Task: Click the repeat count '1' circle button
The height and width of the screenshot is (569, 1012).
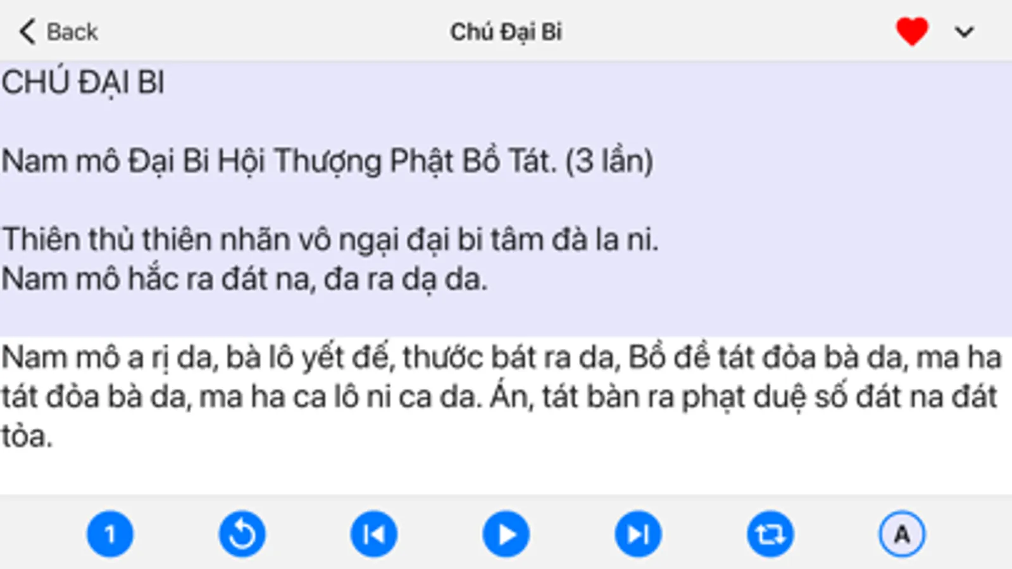Action: pos(110,534)
